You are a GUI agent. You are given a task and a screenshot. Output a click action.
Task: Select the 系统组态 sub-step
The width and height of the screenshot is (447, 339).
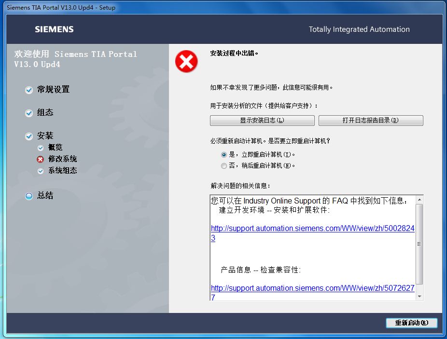(x=62, y=170)
